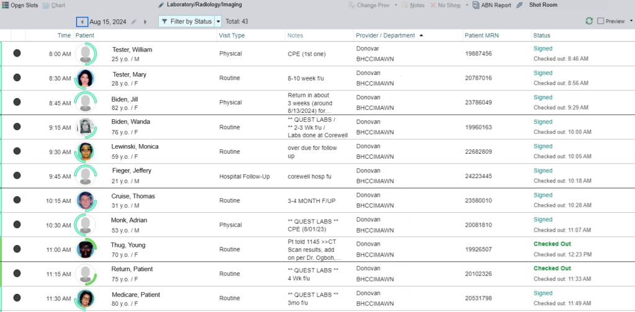Refresh the schedule list
This screenshot has height=312, width=635.
point(588,21)
